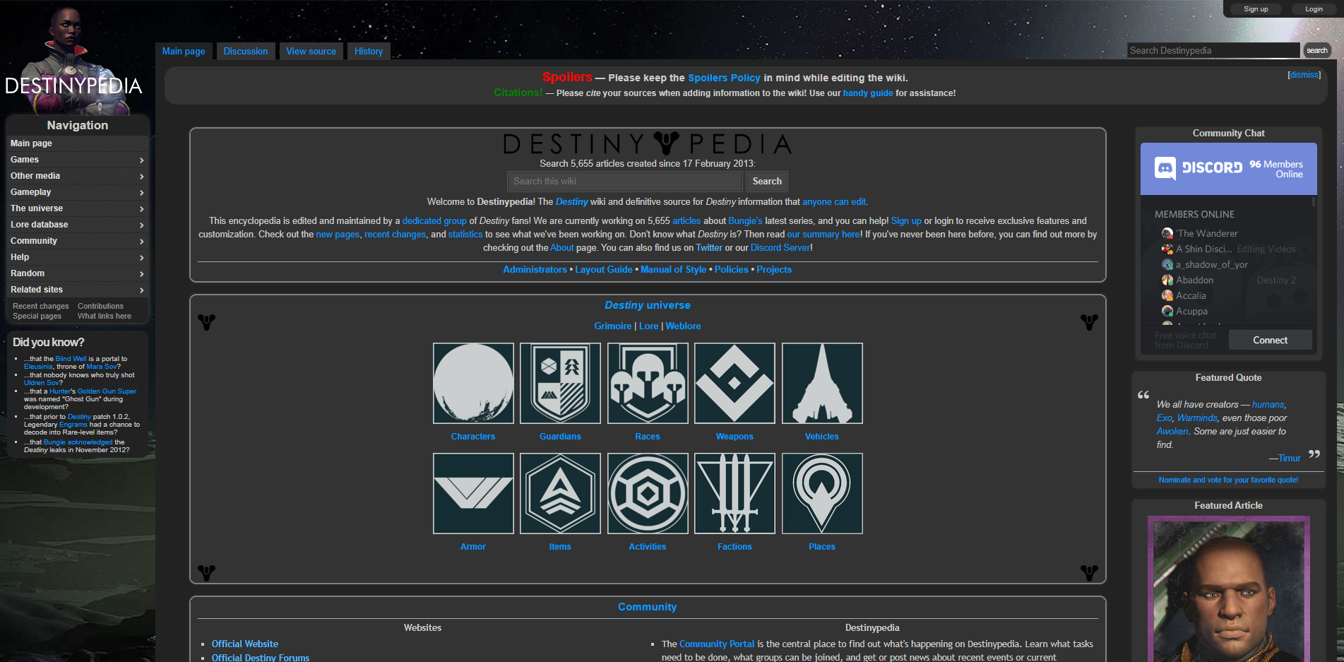
Task: Open the Contributions sidebar link
Action: [100, 306]
